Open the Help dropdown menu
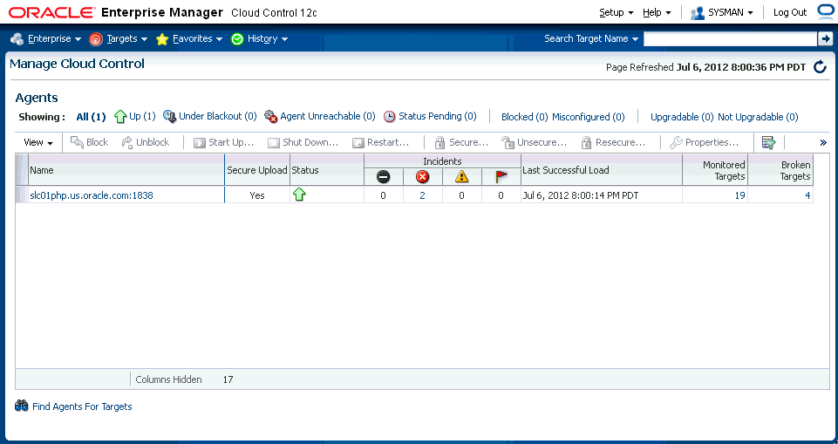 click(657, 12)
